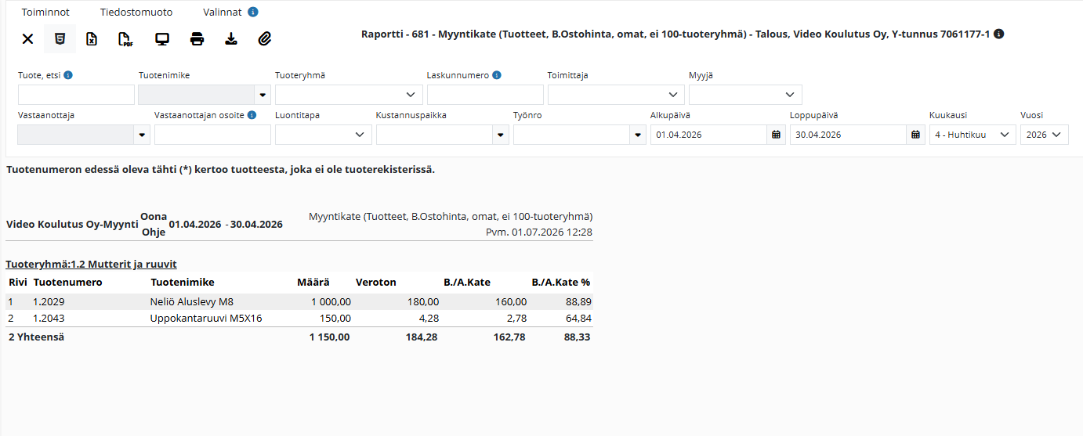Print the report with printer icon
The height and width of the screenshot is (436, 1083).
tap(197, 39)
